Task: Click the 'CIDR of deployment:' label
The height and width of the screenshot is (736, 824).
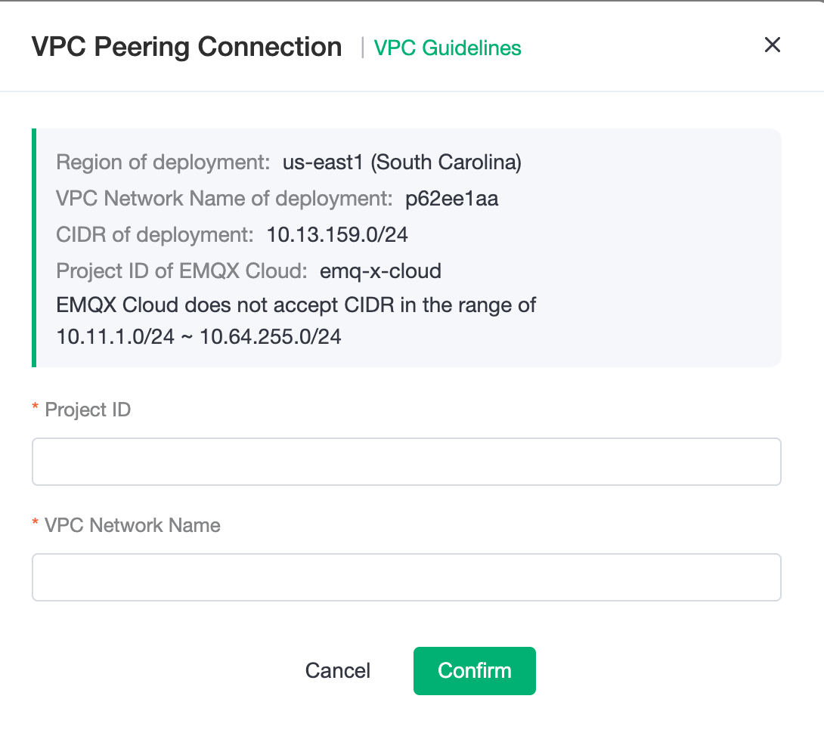Action: click(155, 235)
